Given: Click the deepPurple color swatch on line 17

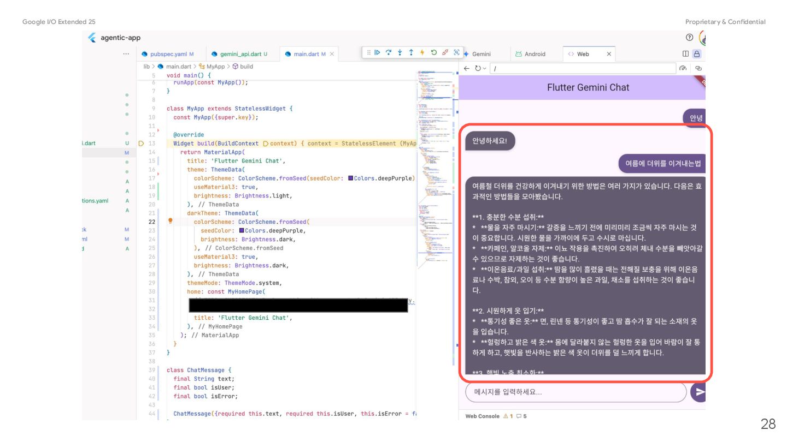Looking at the screenshot, I should [x=350, y=178].
